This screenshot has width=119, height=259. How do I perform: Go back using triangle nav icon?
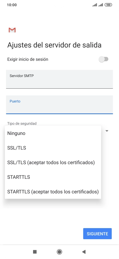[84, 252]
